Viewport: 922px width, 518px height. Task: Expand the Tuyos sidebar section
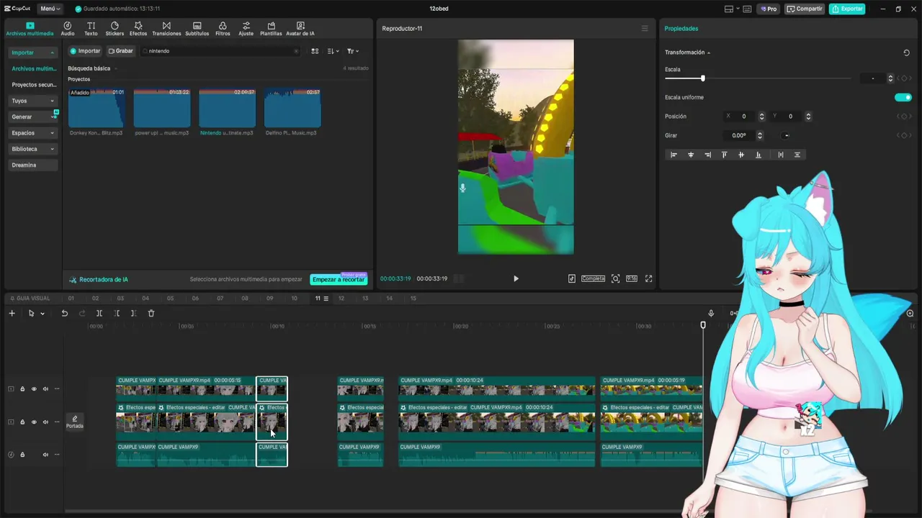coord(33,101)
